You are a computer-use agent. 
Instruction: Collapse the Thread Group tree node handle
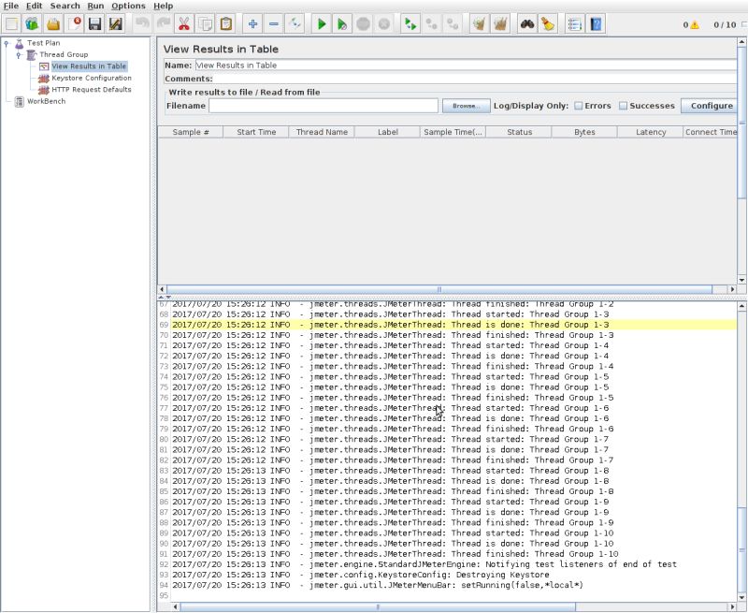(x=19, y=55)
